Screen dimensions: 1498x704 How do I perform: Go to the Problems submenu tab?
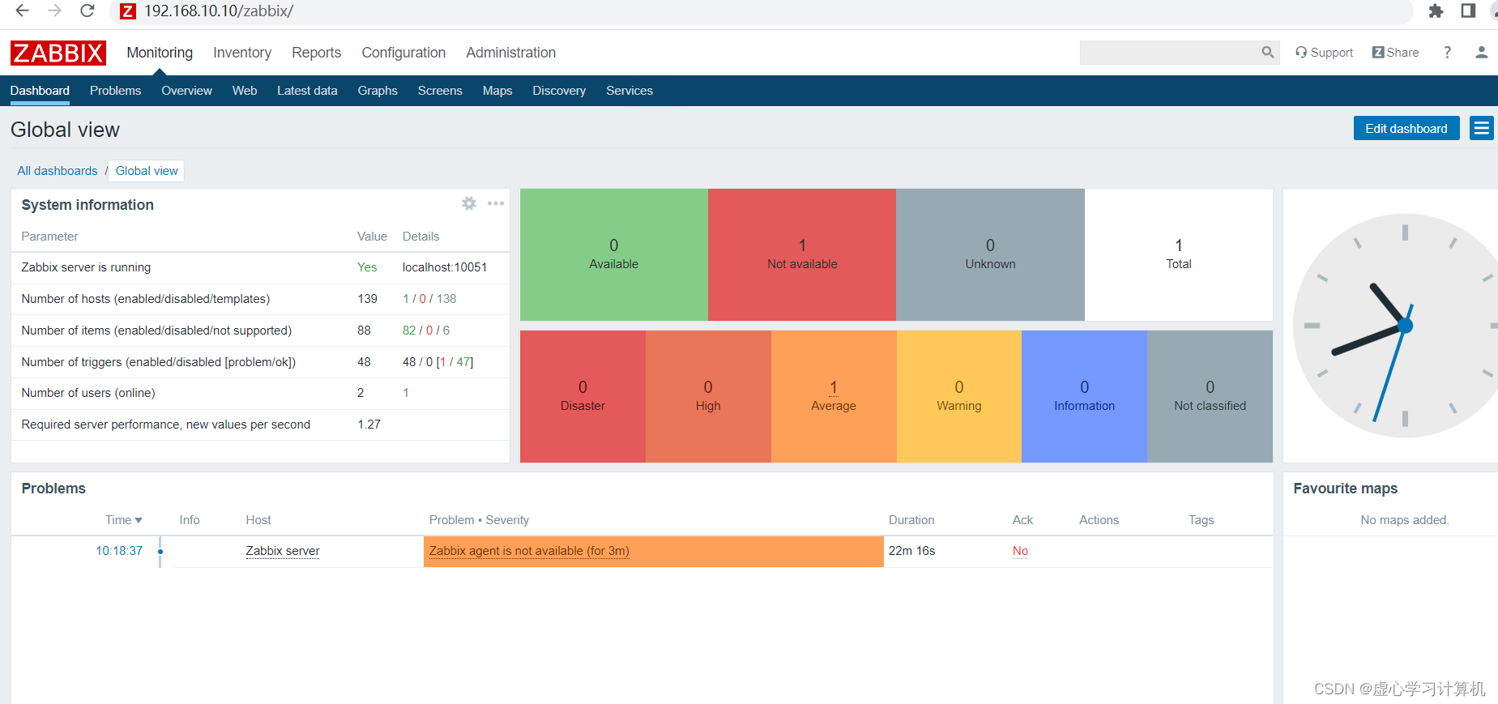[115, 91]
